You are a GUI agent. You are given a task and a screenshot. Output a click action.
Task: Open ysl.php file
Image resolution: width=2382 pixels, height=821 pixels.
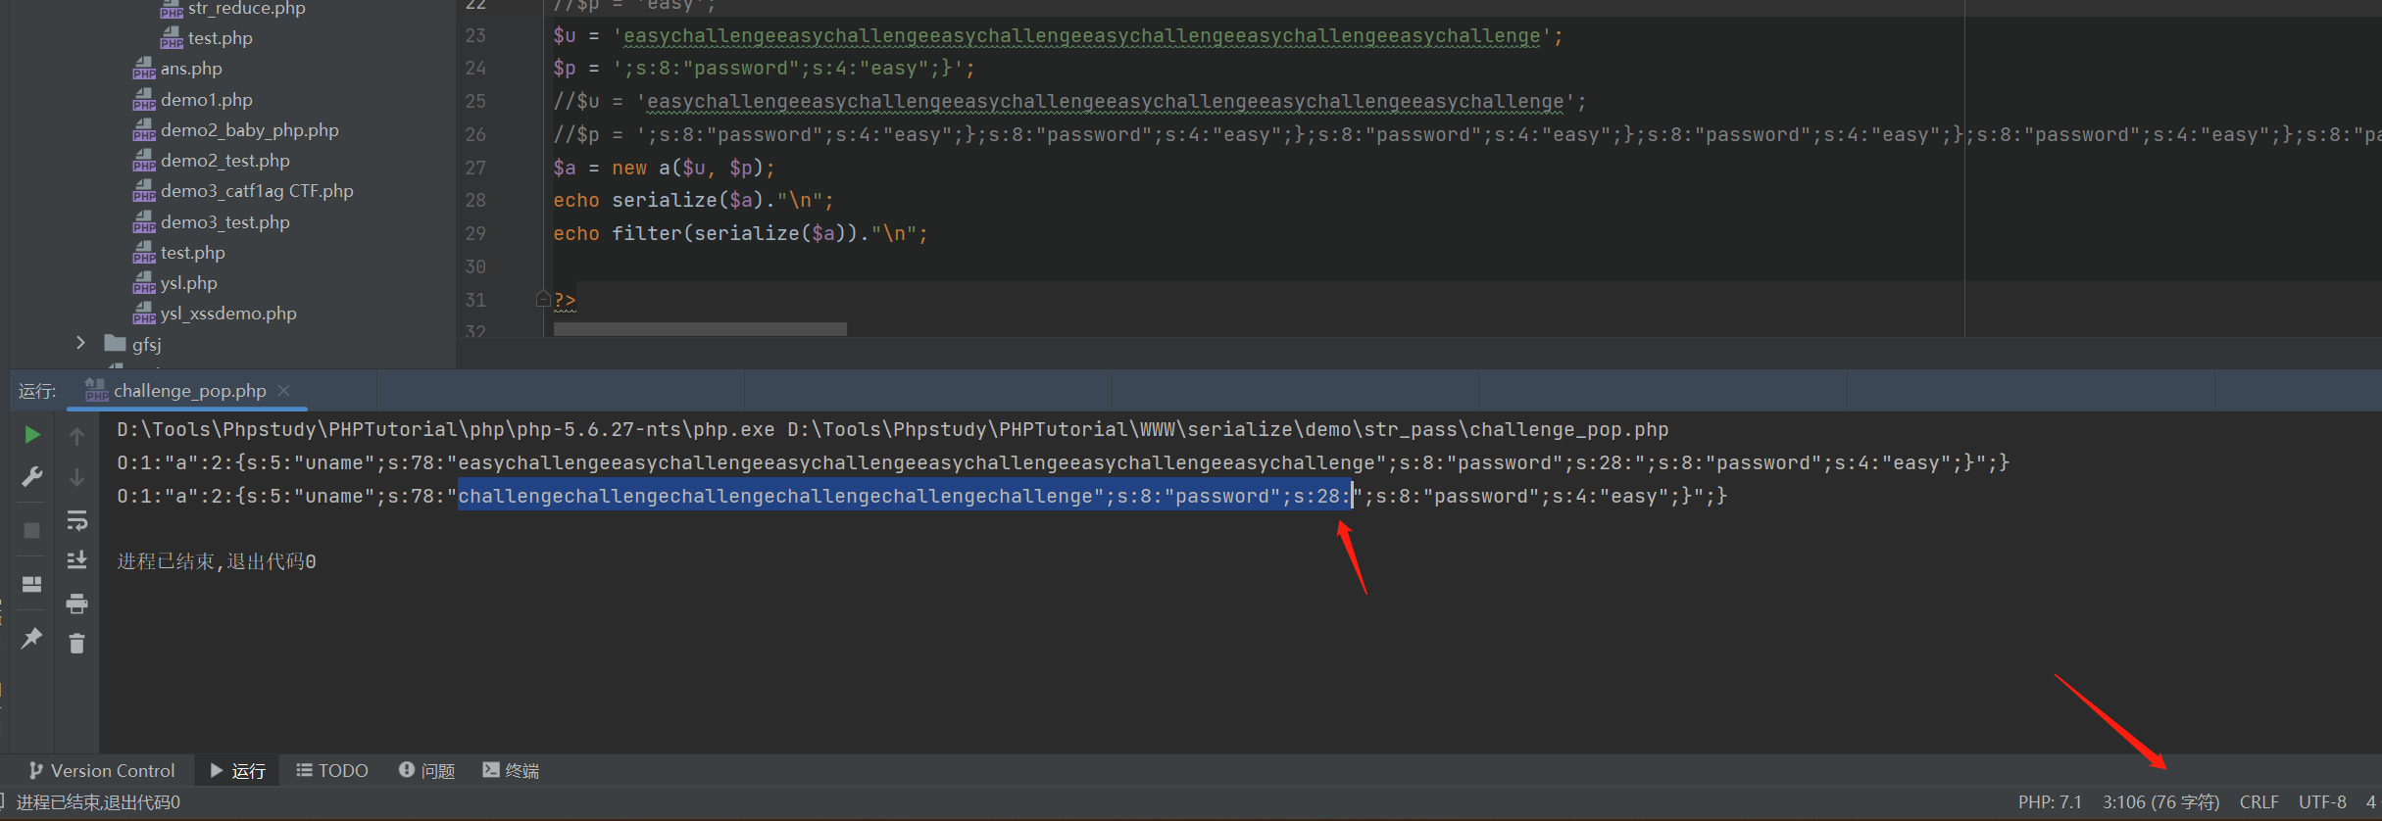pyautogui.click(x=188, y=283)
